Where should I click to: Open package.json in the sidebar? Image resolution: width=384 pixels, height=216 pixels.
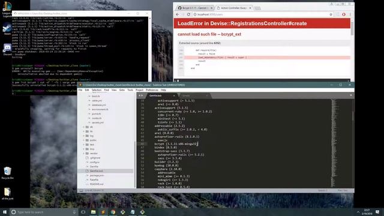click(x=97, y=175)
